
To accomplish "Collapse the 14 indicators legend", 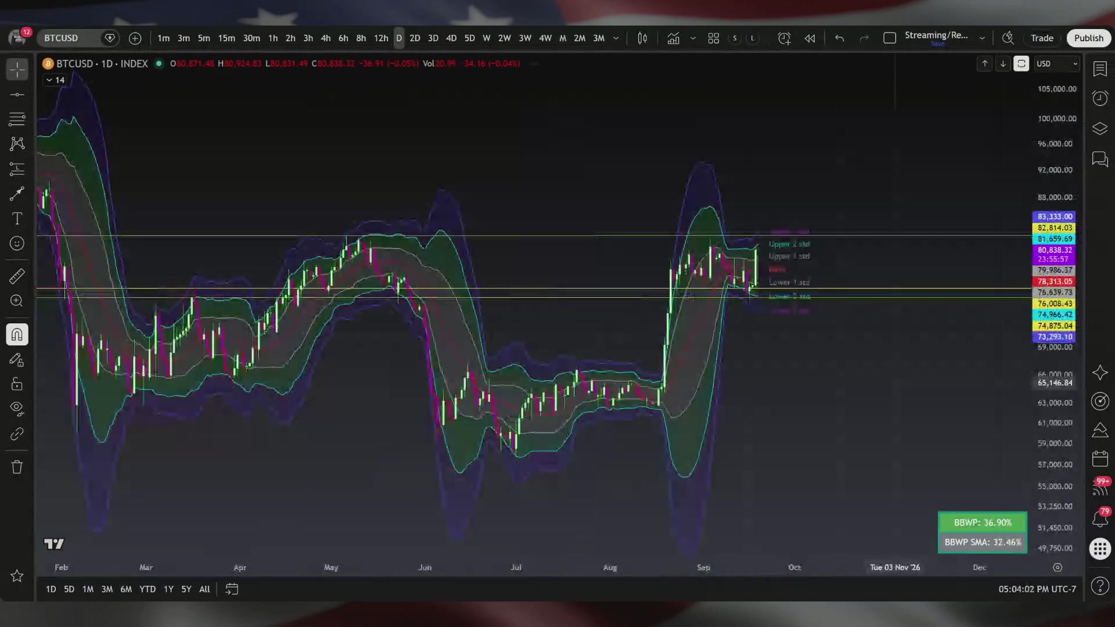I will (55, 80).
